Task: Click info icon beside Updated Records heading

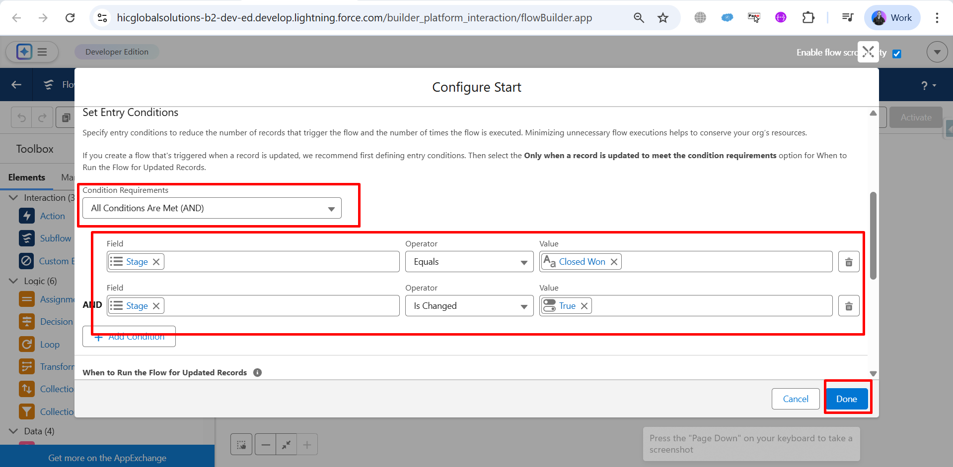Action: (x=257, y=372)
